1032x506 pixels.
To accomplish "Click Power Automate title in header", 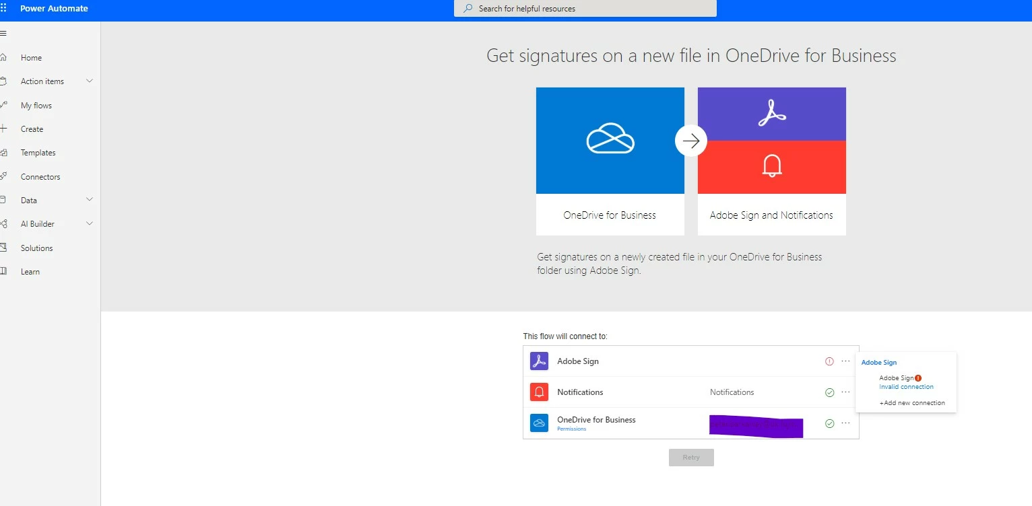I will (x=54, y=9).
